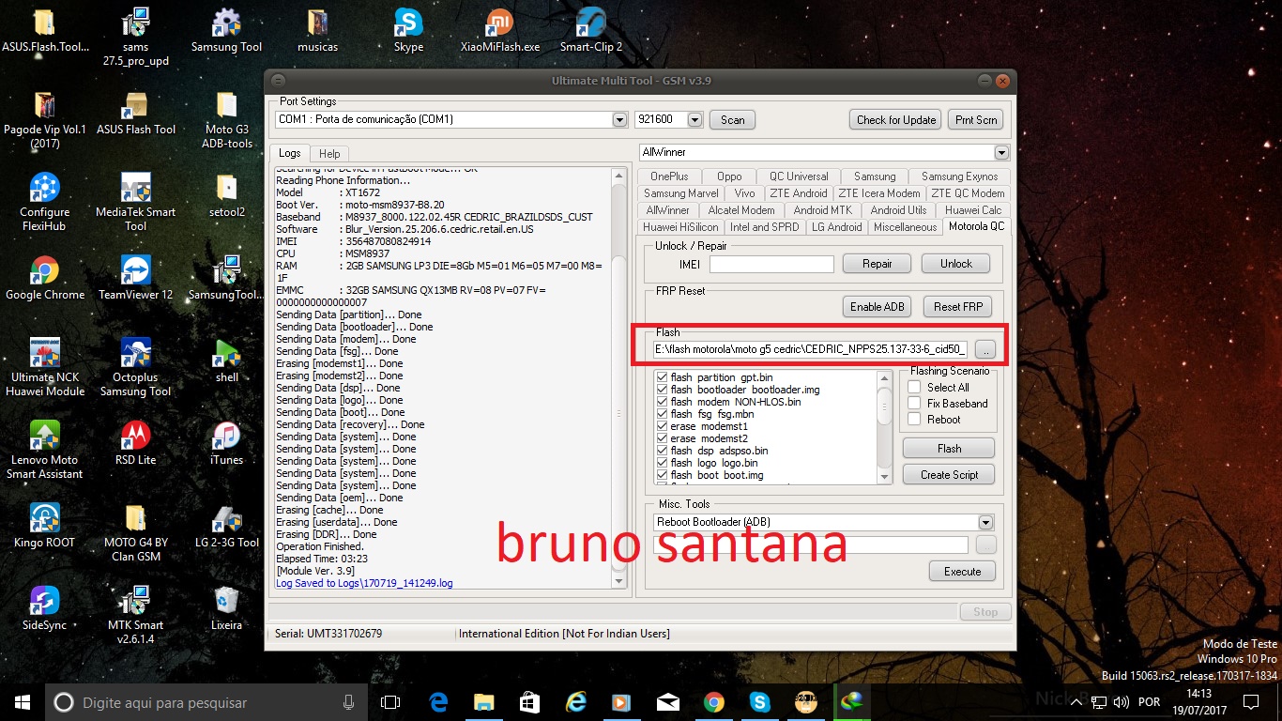Select the LG Android tab

(836, 227)
